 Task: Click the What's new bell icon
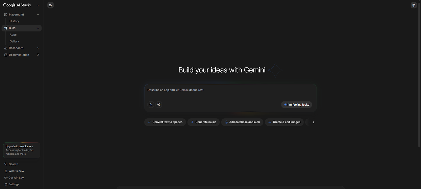[x=6, y=171]
